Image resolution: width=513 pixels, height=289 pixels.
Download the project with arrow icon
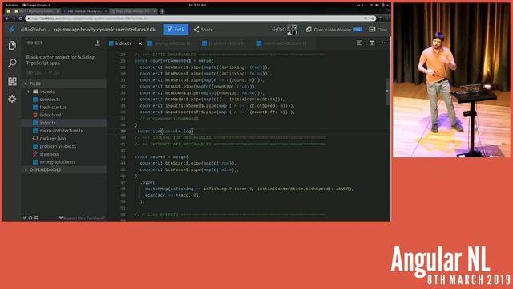(98, 43)
